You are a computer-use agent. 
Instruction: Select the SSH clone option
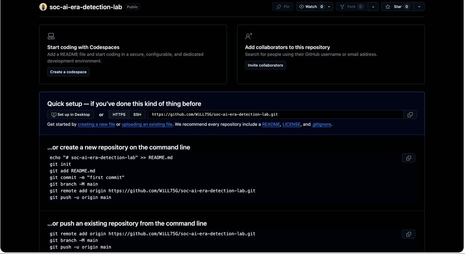pos(138,114)
